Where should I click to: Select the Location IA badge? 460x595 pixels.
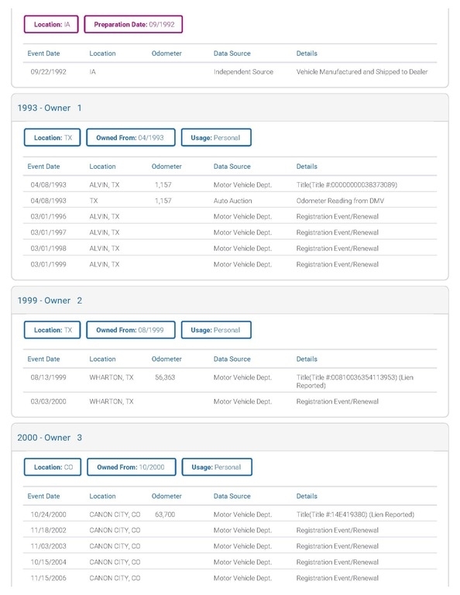tap(51, 24)
